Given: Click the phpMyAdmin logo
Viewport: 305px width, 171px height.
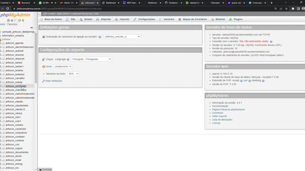Looking at the screenshot, I should pyautogui.click(x=15, y=15).
